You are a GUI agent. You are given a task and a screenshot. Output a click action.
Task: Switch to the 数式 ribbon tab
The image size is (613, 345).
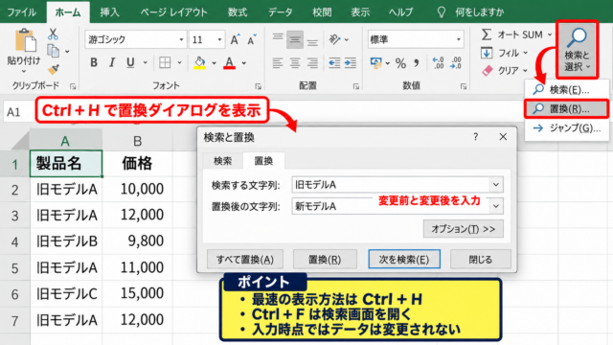click(238, 12)
